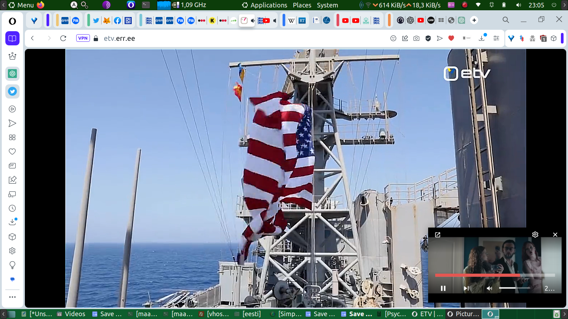
Task: Add page to bookmarks with heart icon
Action: (451, 38)
